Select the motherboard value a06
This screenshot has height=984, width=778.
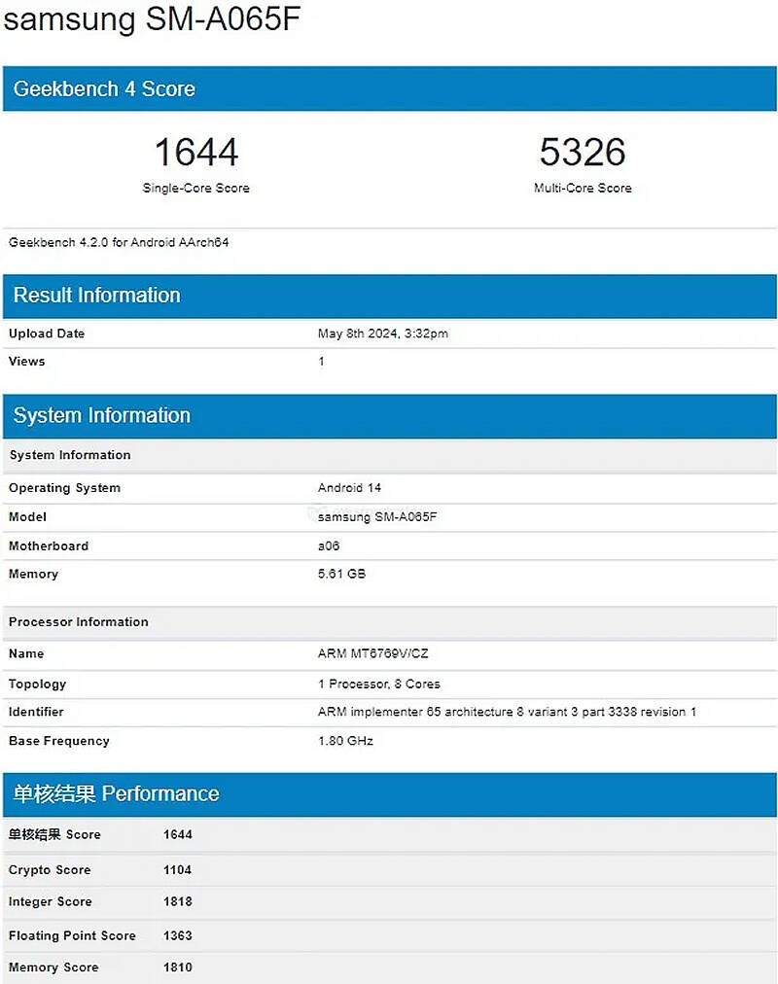(328, 546)
